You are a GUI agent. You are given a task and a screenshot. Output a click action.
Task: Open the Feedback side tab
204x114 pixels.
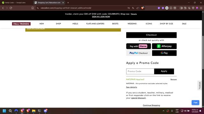pyautogui.click(x=200, y=85)
